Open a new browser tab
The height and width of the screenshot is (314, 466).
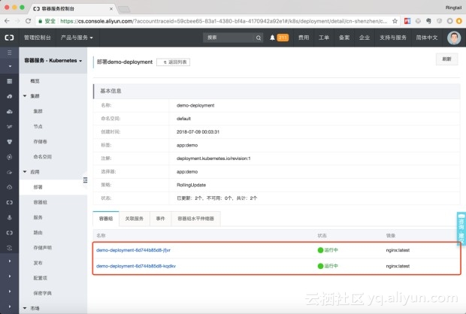pyautogui.click(x=124, y=10)
